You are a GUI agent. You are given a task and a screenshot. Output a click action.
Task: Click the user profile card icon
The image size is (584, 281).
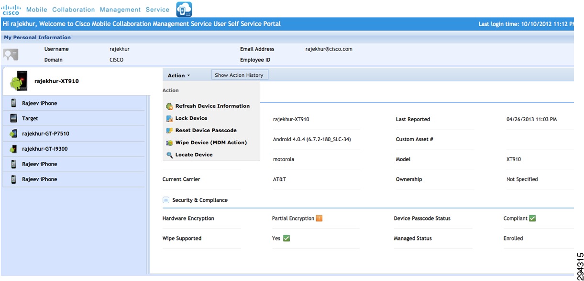11,54
